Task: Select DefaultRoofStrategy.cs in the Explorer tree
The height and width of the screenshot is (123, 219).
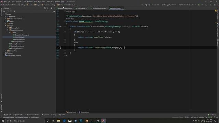Action: click(22, 35)
